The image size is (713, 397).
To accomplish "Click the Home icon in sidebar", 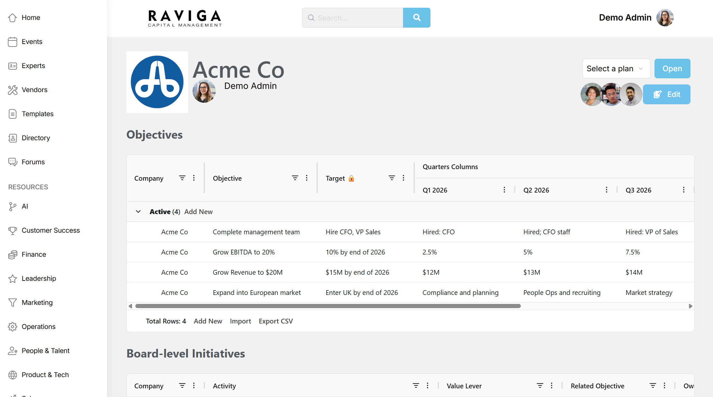I will [x=13, y=18].
